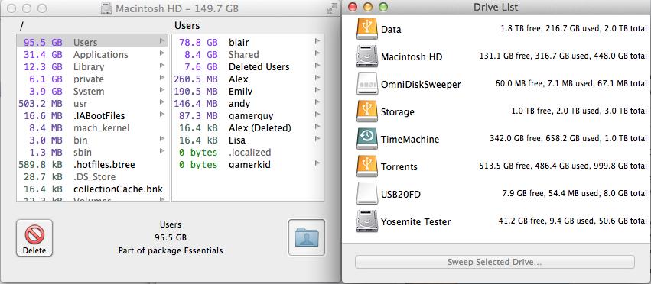Viewport: 651px width, 284px height.
Task: Select the Shared folder row
Action: click(248, 54)
